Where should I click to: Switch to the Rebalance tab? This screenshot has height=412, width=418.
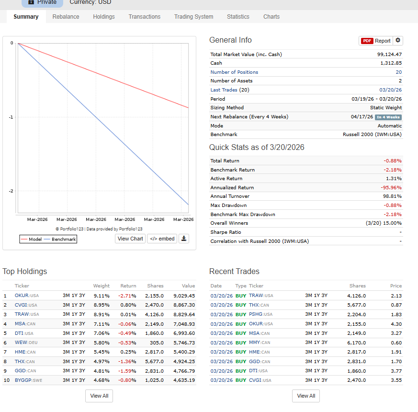pos(66,17)
